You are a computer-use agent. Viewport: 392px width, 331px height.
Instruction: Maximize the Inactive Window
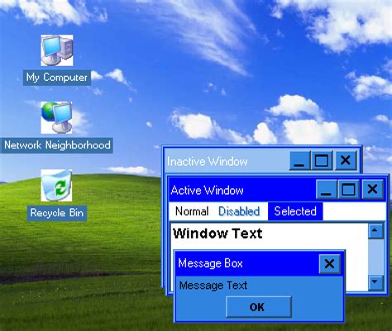322,160
